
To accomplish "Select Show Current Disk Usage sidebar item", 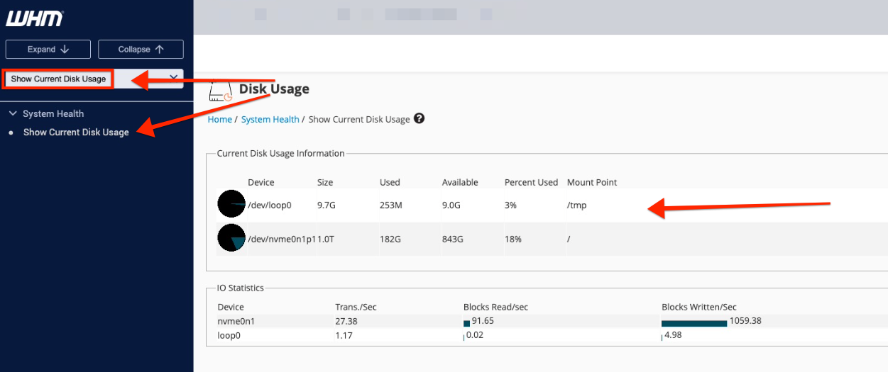I will coord(76,133).
